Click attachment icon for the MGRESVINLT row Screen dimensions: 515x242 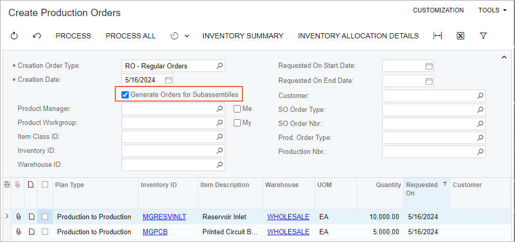click(19, 217)
